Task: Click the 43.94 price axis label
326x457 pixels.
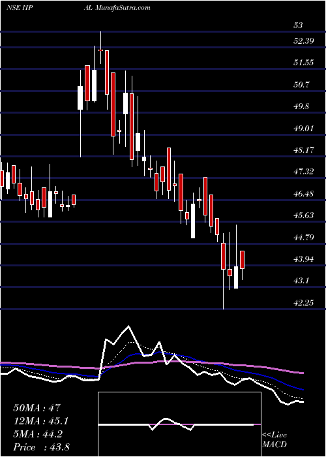Action: [x=303, y=259]
